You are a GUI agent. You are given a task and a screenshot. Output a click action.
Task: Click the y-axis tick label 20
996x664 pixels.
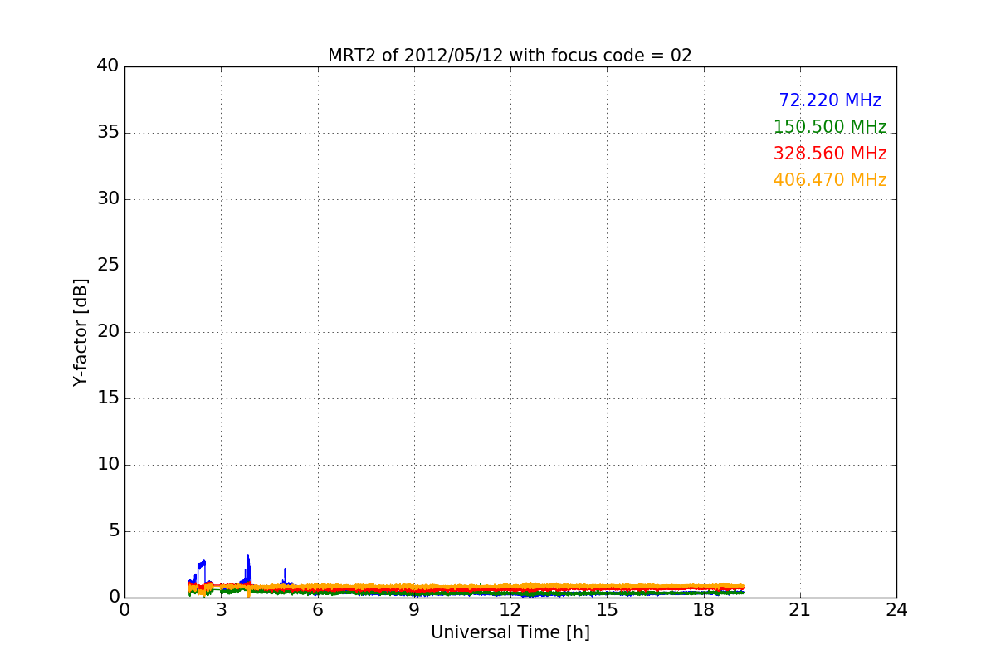point(108,332)
